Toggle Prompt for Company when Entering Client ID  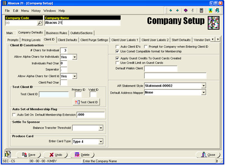pyautogui.click(x=145, y=47)
